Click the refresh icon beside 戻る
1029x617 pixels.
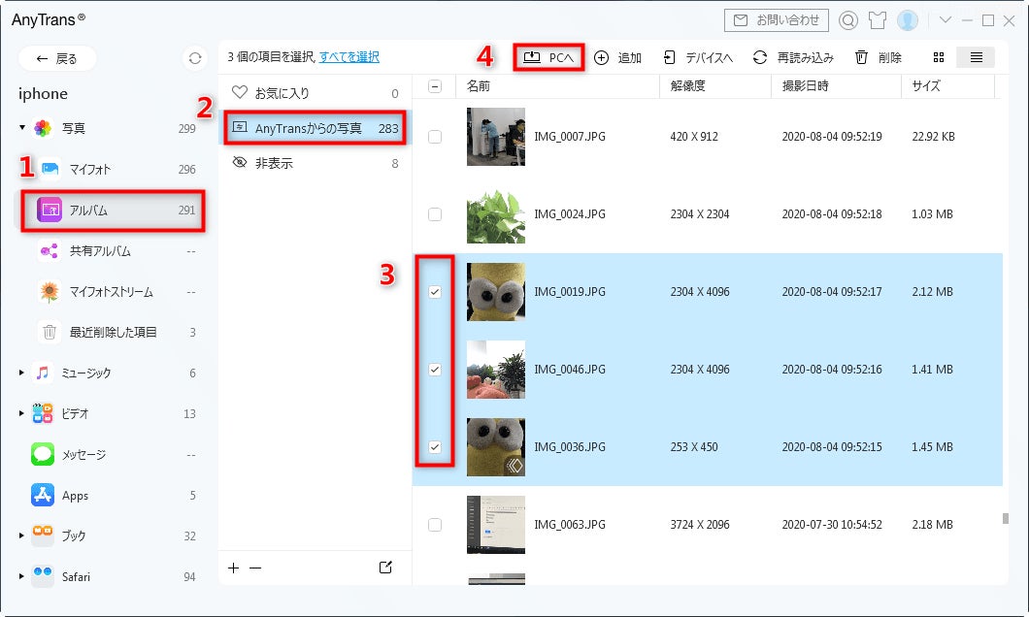coord(195,58)
